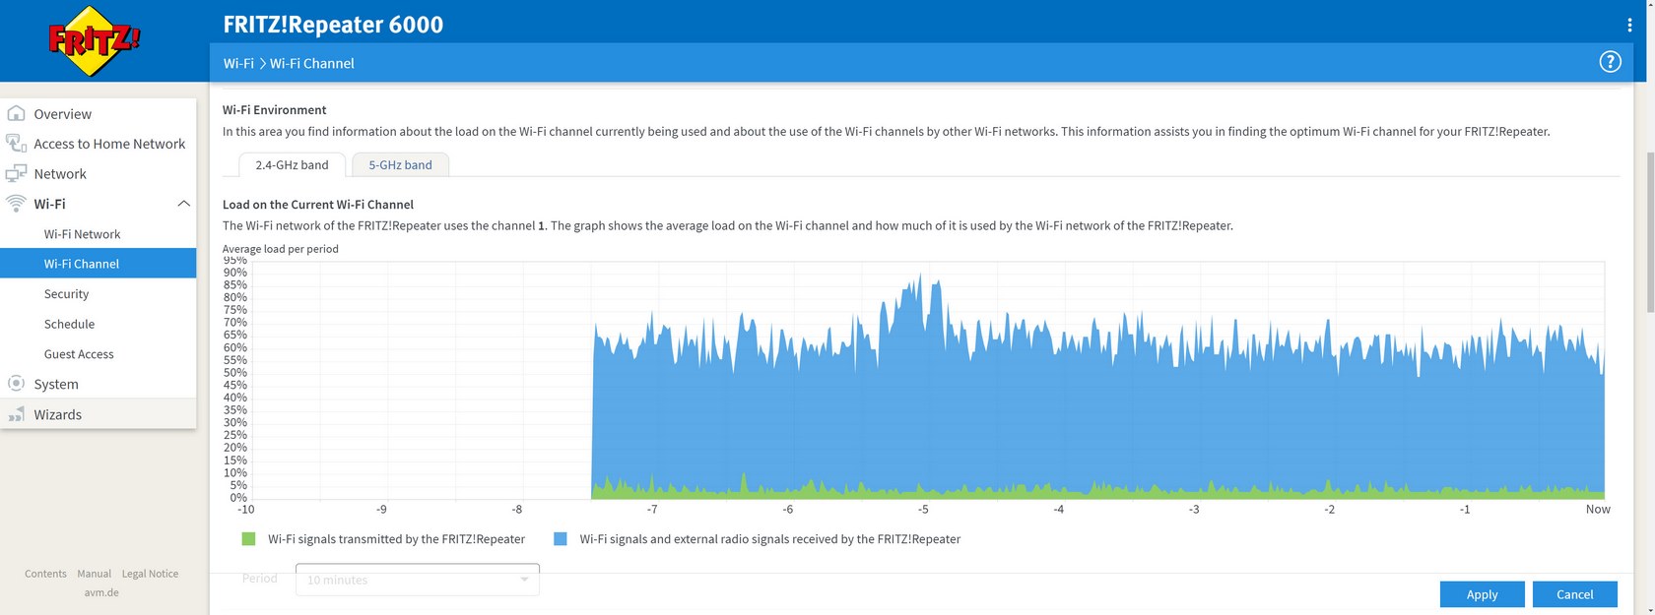Click the Wi-Fi signals transmitted legend text
The image size is (1655, 615).
pos(396,539)
